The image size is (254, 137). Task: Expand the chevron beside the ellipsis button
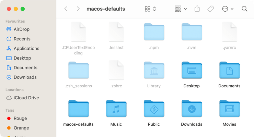tap(232, 9)
